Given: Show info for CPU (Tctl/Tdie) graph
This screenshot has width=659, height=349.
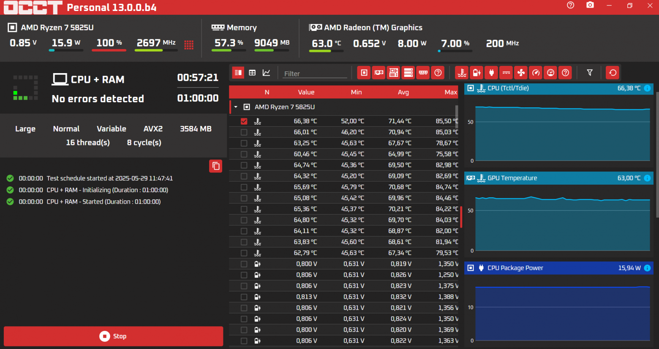Looking at the screenshot, I should [647, 88].
